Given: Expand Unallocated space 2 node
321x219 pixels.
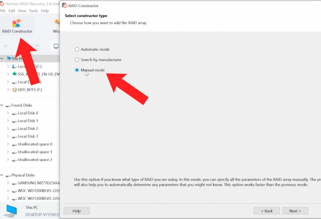Looking at the screenshot, I should (x=8, y=159).
